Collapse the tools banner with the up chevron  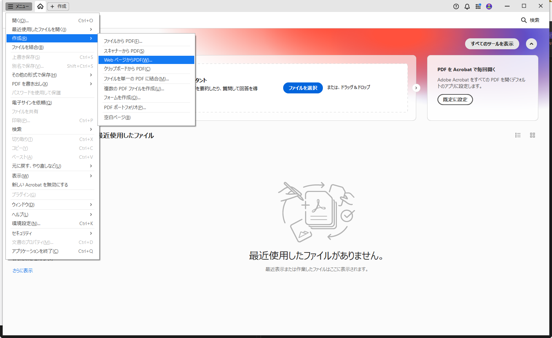click(531, 44)
